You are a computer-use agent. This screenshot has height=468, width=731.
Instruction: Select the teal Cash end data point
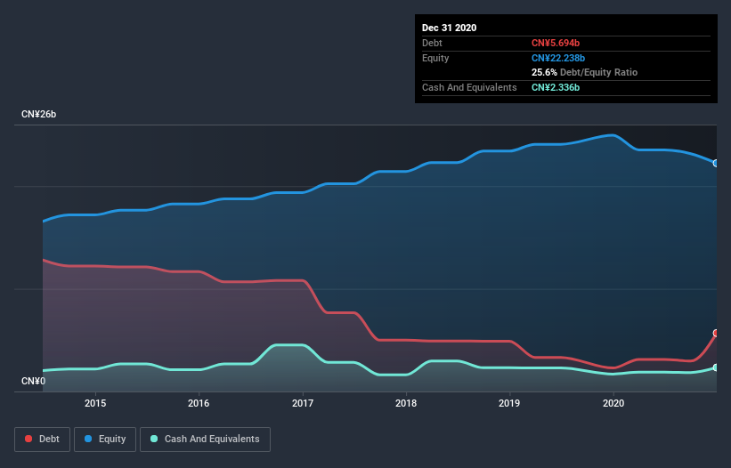tap(716, 367)
